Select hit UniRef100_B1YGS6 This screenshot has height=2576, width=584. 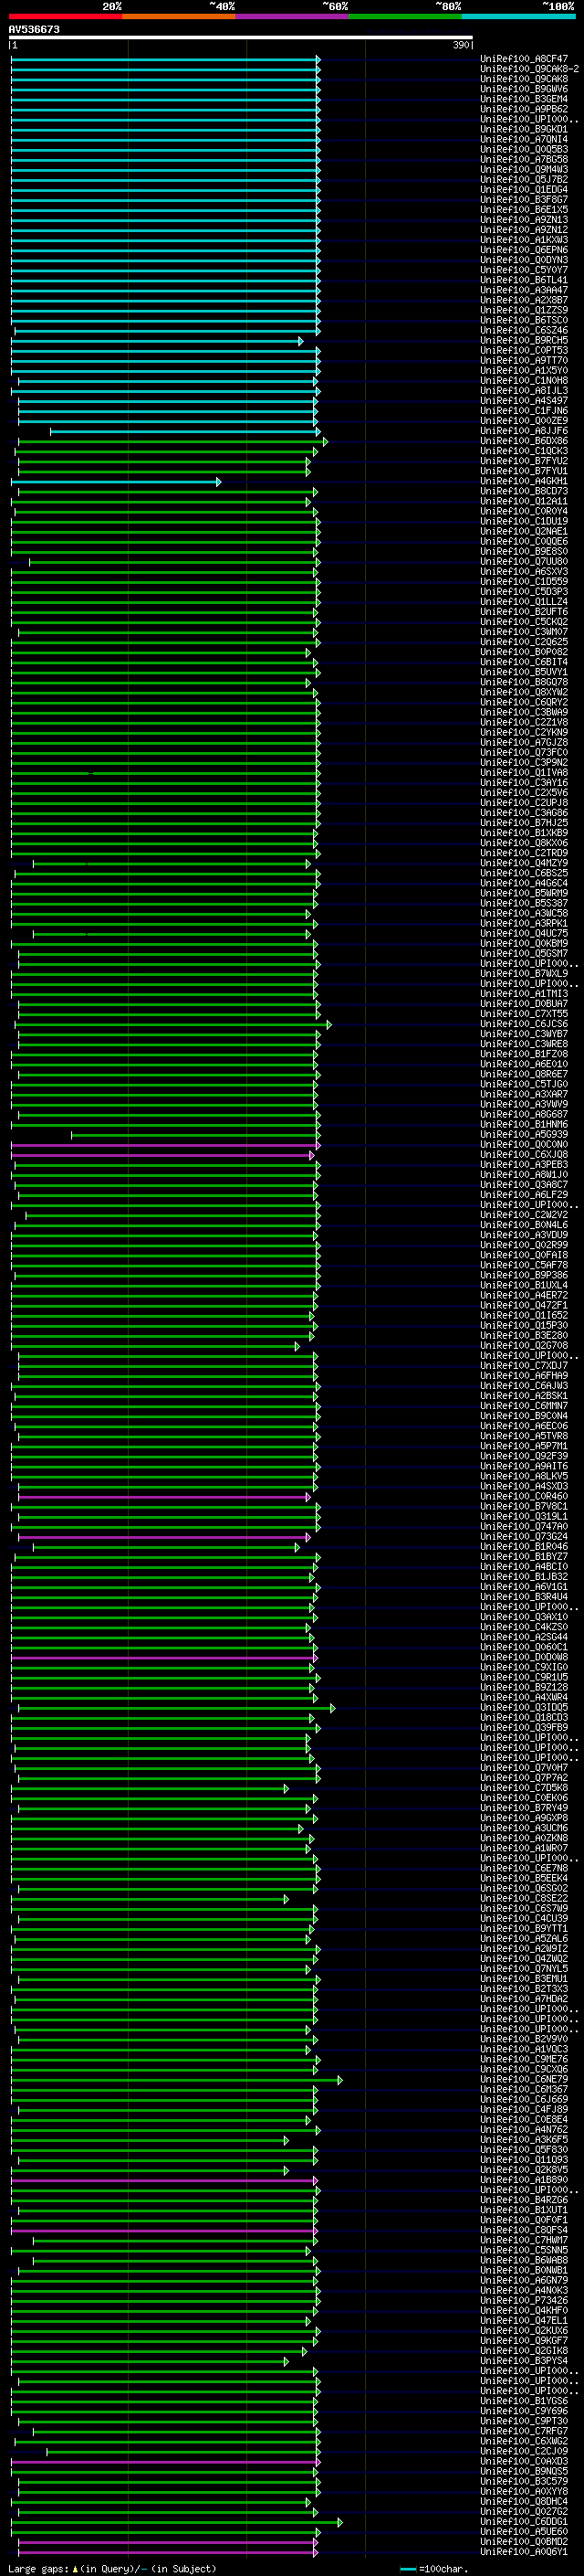pyautogui.click(x=524, y=2401)
